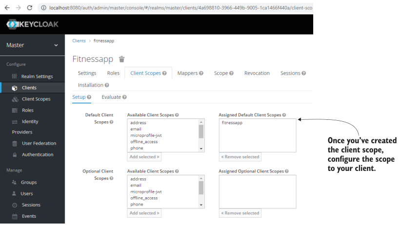The width and height of the screenshot is (402, 225).
Task: Click the User Federation database icon
Action: (15, 143)
